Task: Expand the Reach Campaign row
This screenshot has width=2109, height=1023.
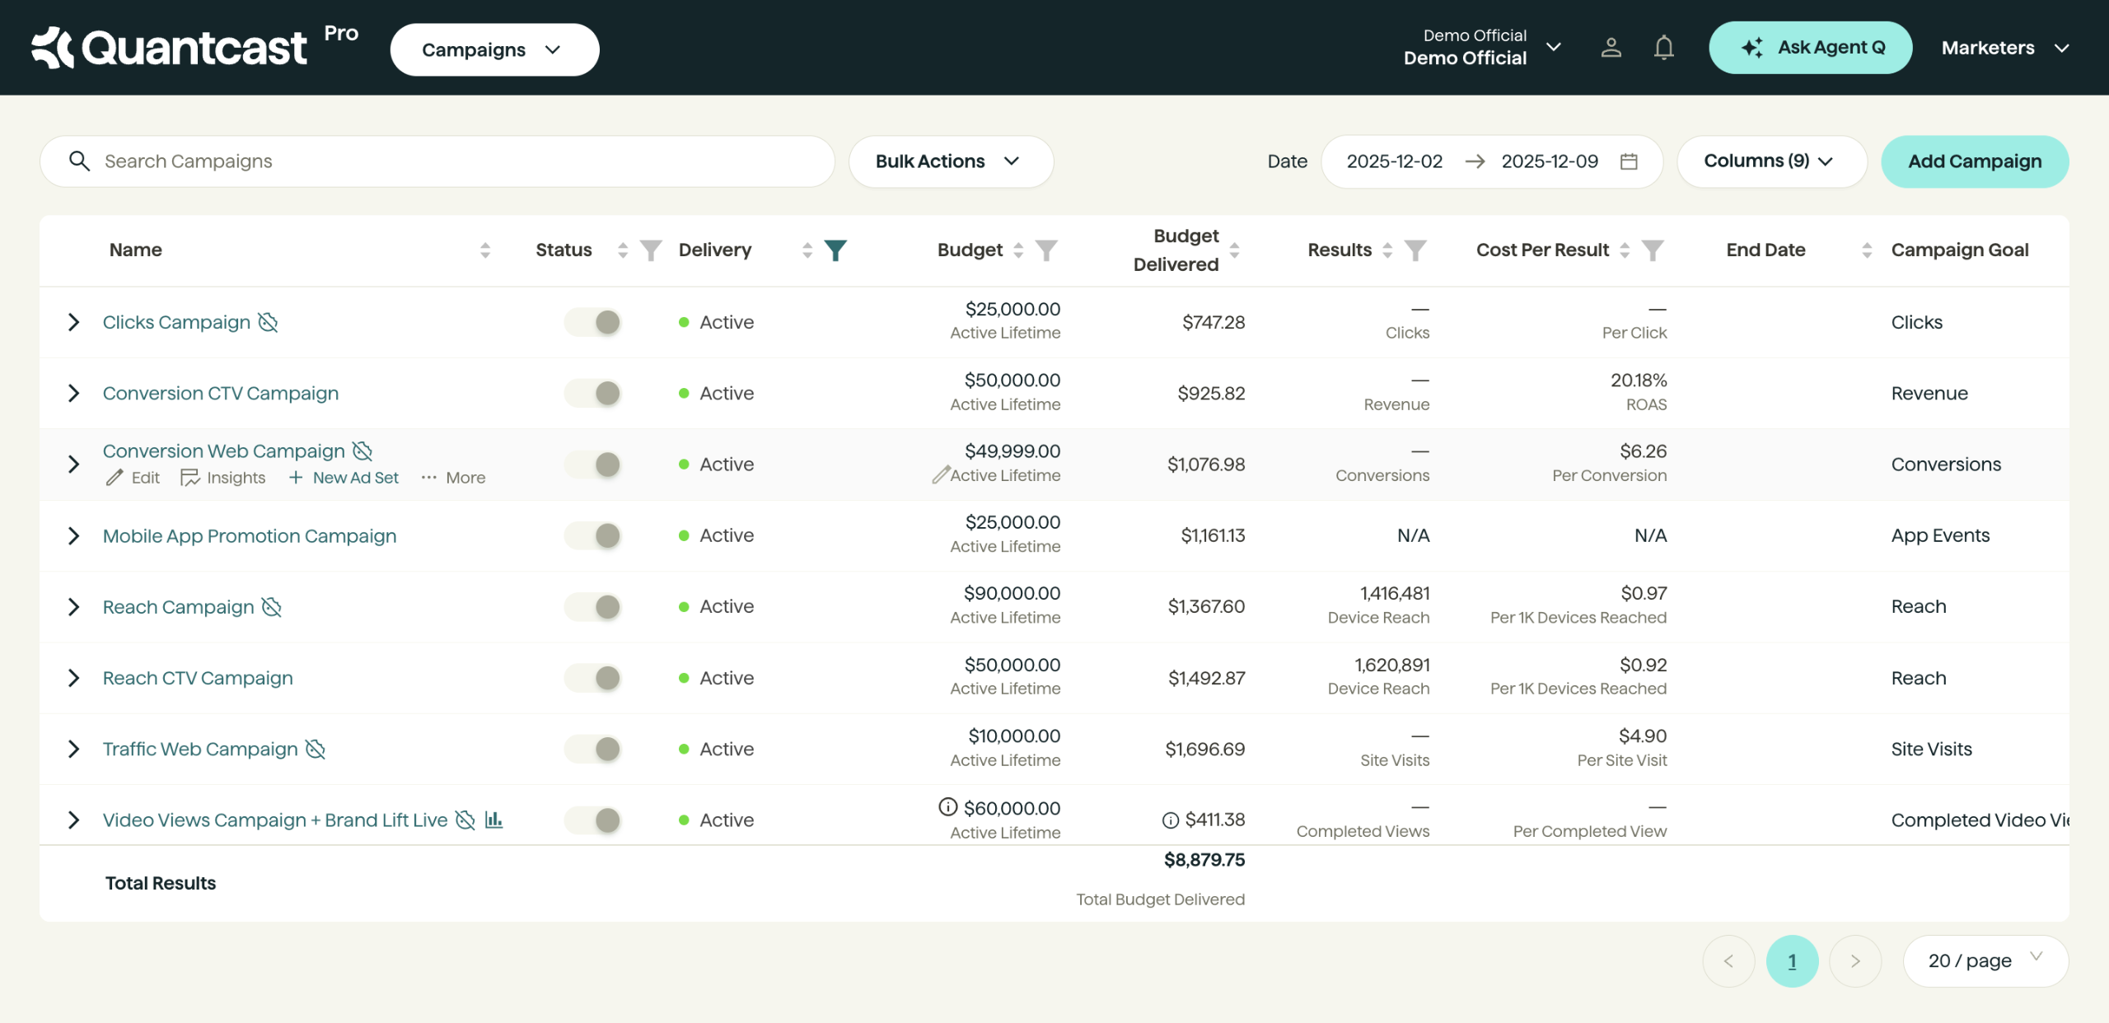Action: coord(74,607)
